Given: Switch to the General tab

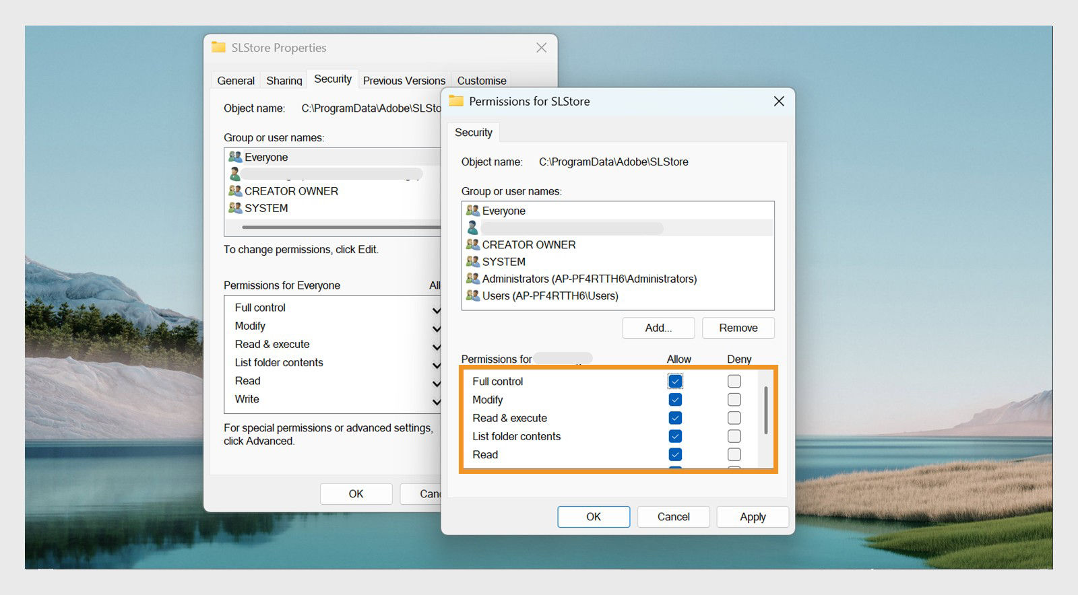Looking at the screenshot, I should (x=236, y=81).
